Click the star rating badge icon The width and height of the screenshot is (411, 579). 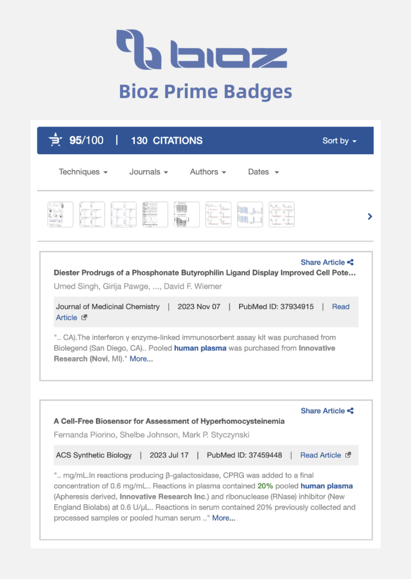tap(55, 140)
